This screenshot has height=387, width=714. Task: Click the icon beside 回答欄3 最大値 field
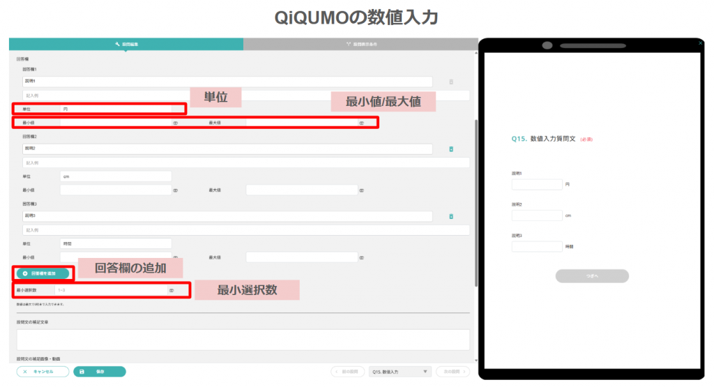(362, 258)
